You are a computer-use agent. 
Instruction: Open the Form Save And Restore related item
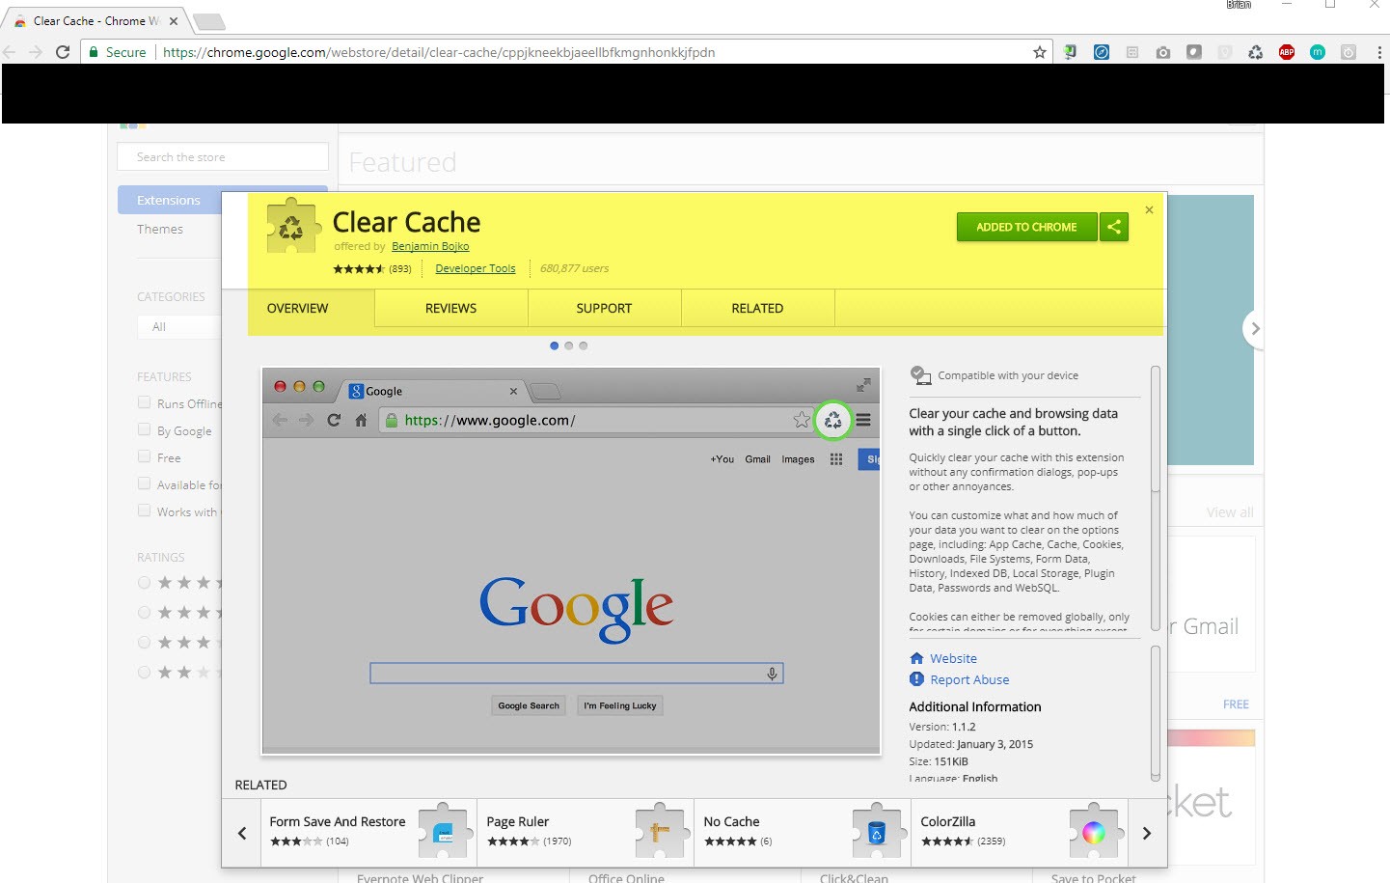tap(368, 832)
